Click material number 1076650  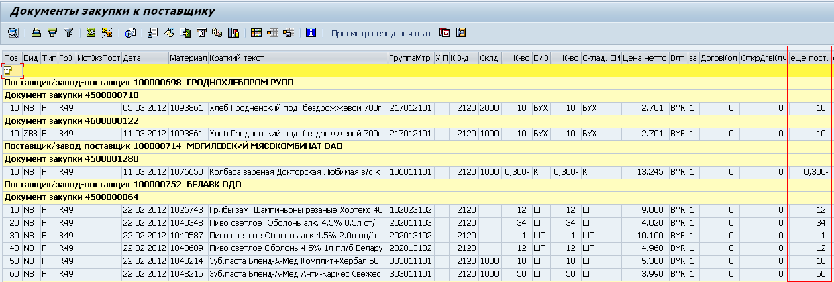(x=188, y=172)
